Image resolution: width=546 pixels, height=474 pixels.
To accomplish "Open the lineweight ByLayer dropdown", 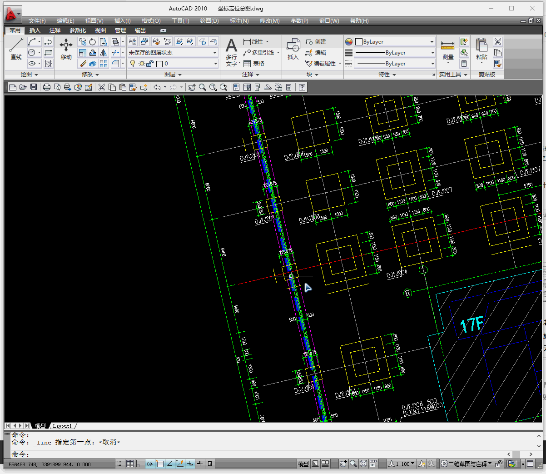I will pyautogui.click(x=395, y=53).
